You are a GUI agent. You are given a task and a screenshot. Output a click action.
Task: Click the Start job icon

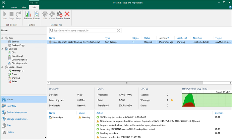5,15
